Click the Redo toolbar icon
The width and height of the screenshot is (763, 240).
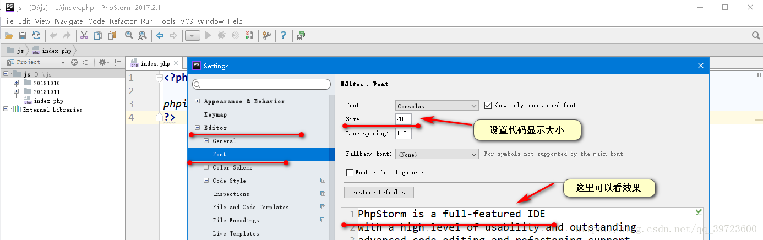pos(67,35)
